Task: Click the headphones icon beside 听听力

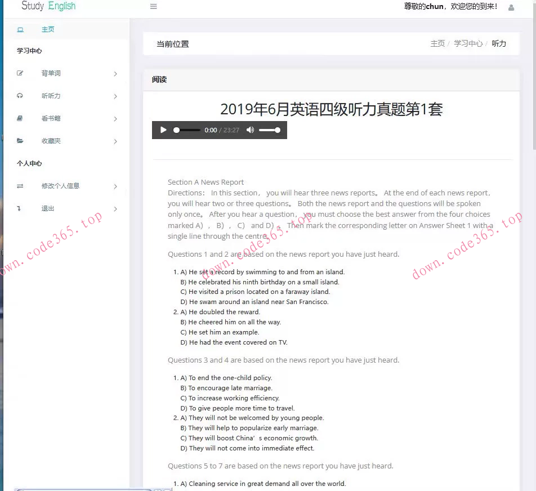Action: click(x=20, y=96)
